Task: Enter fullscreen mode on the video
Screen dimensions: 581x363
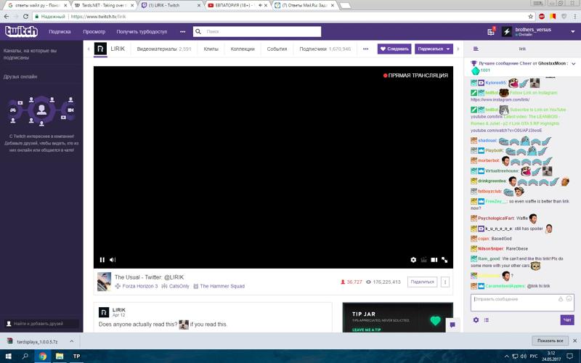Action: pos(444,260)
